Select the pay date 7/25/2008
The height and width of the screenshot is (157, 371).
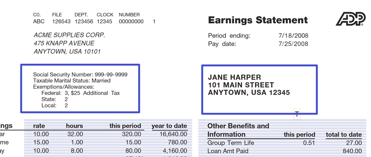(293, 44)
